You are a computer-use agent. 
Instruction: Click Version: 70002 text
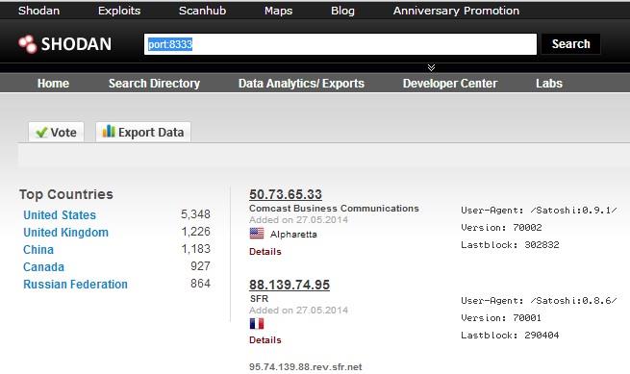[x=501, y=227]
